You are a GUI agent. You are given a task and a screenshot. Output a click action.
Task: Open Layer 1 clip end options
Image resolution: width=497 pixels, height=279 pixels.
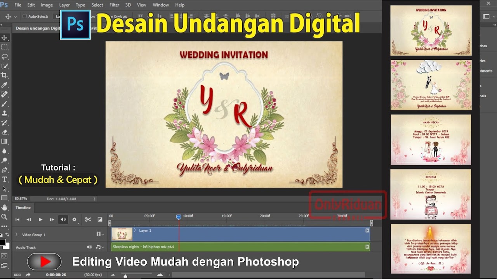pos(367,230)
